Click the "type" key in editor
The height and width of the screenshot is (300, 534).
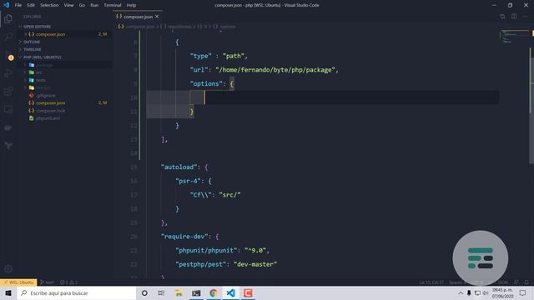pos(201,56)
